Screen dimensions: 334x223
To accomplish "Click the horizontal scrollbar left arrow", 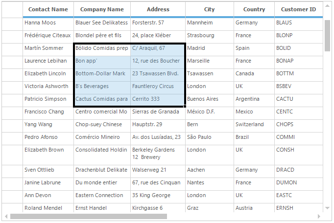I will click(x=6, y=216).
